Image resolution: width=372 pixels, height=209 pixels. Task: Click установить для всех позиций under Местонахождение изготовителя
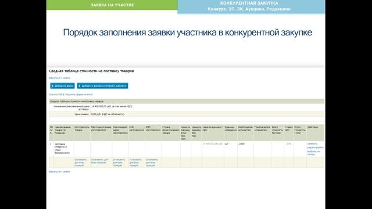click(x=99, y=161)
